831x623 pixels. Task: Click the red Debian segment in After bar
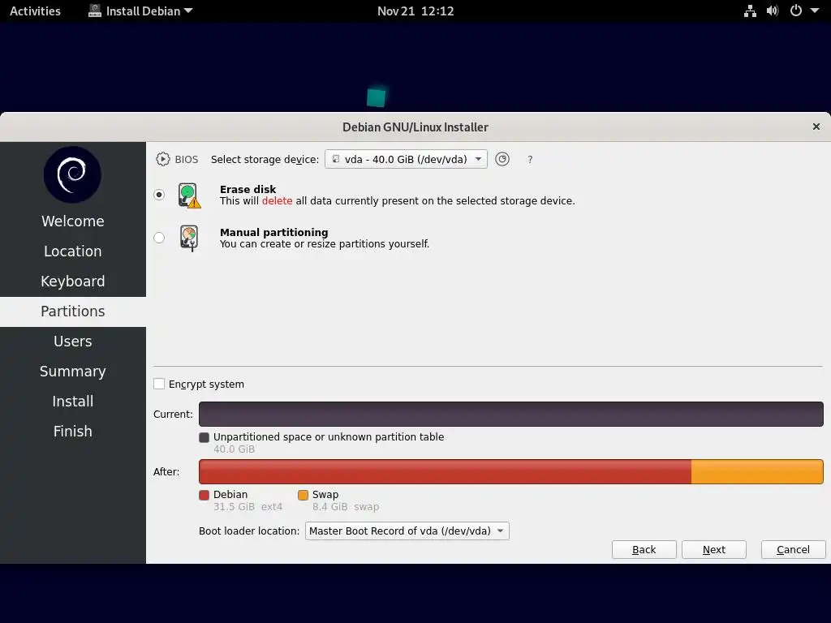click(x=446, y=471)
